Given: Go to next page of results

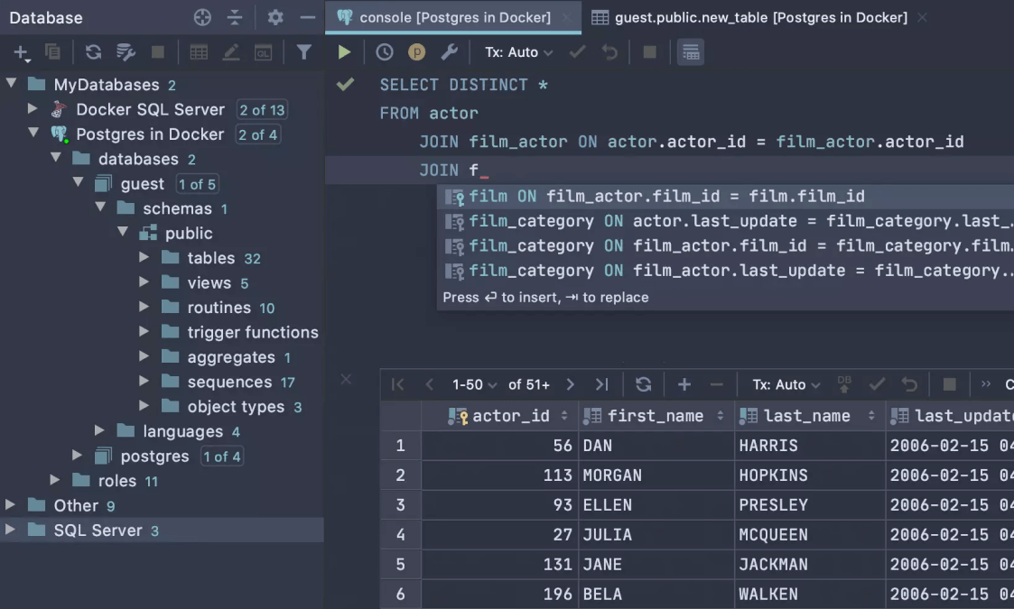Looking at the screenshot, I should click(570, 384).
